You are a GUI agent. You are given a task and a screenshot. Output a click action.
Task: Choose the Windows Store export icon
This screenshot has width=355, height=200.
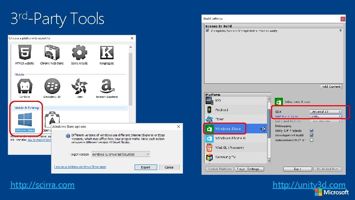[x=25, y=120]
